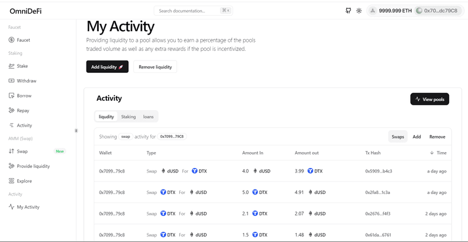This screenshot has width=468, height=242.
Task: Sort table by Time column arrow
Action: coord(432,153)
